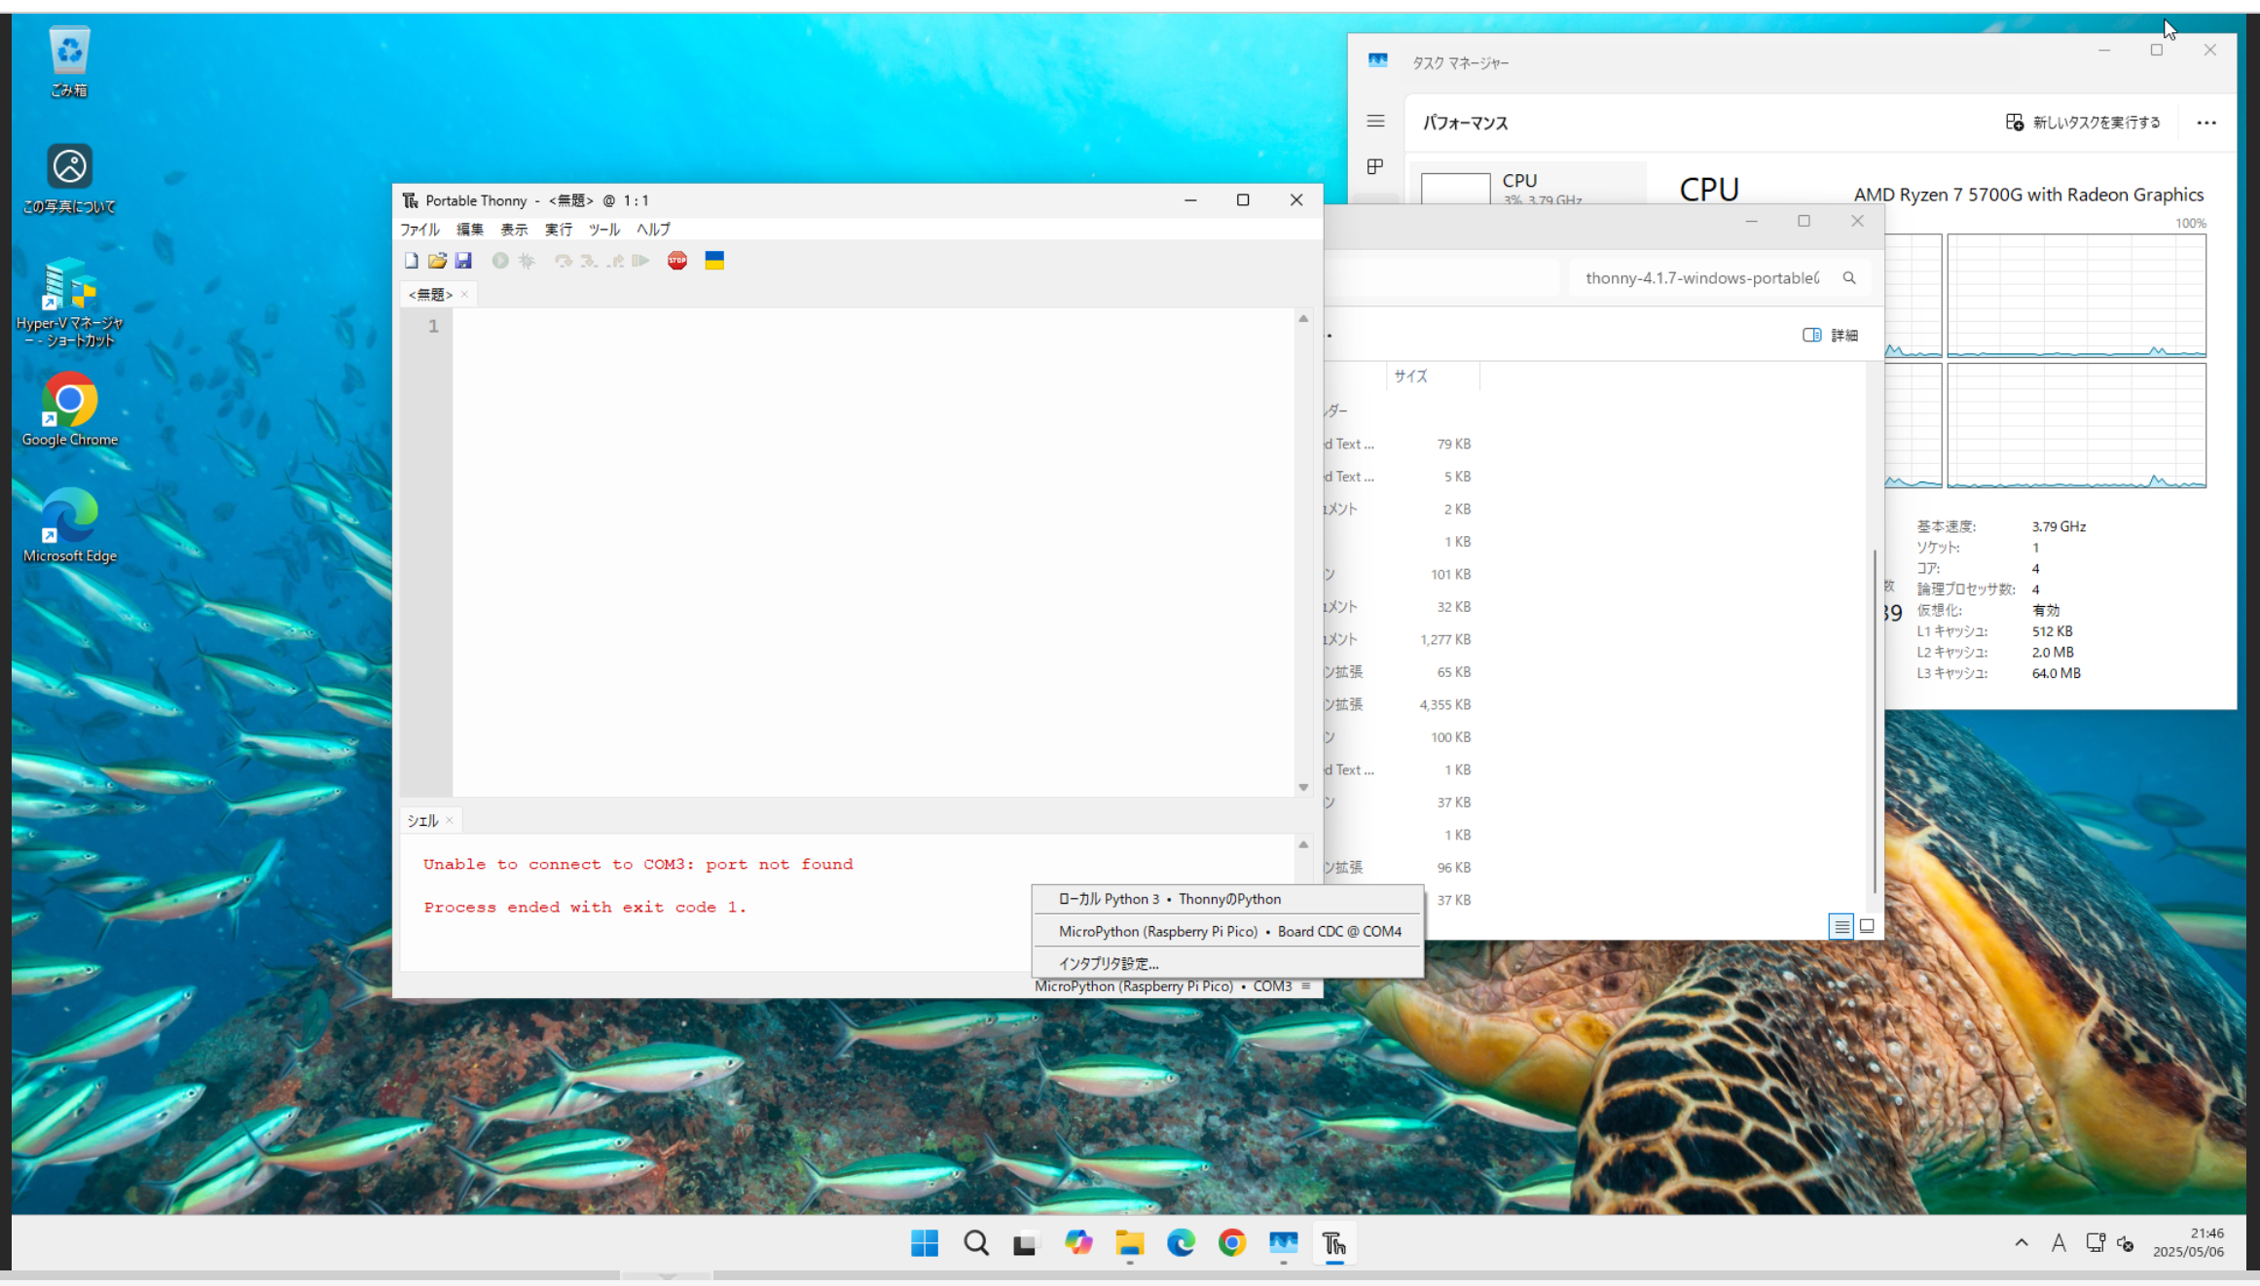Switch Explorer to details list view icon
This screenshot has height=1286, width=2260.
[x=1841, y=926]
